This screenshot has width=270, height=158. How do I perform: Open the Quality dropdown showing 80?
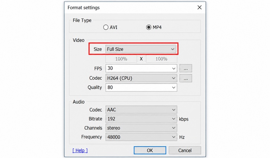(x=141, y=87)
